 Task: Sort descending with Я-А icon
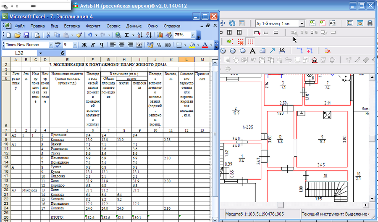click(x=149, y=35)
